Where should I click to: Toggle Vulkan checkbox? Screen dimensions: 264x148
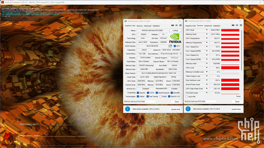pos(138,96)
